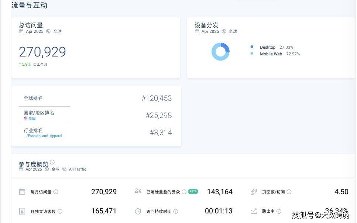Screen dimensions: 357x223
Task: Click the global rank value #120,453
Action: coord(157,98)
